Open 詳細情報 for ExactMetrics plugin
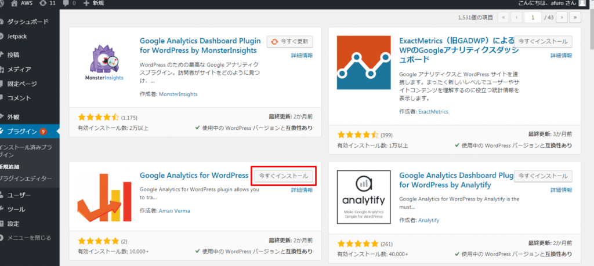The width and height of the screenshot is (594, 266). [562, 55]
